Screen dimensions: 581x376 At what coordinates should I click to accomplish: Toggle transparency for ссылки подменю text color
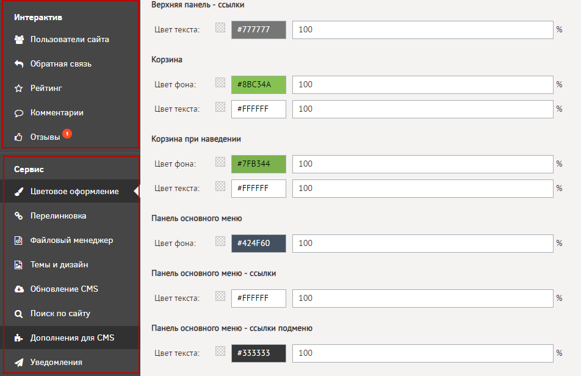tap(220, 351)
